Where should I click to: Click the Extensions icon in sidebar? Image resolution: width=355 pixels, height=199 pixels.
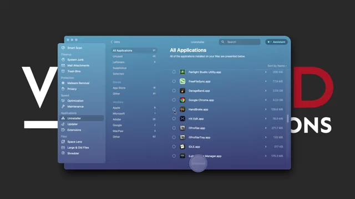tap(63, 130)
